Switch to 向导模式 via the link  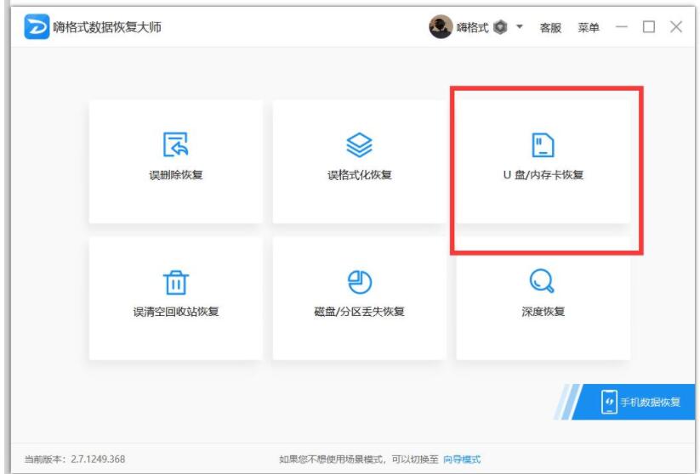pyautogui.click(x=462, y=460)
